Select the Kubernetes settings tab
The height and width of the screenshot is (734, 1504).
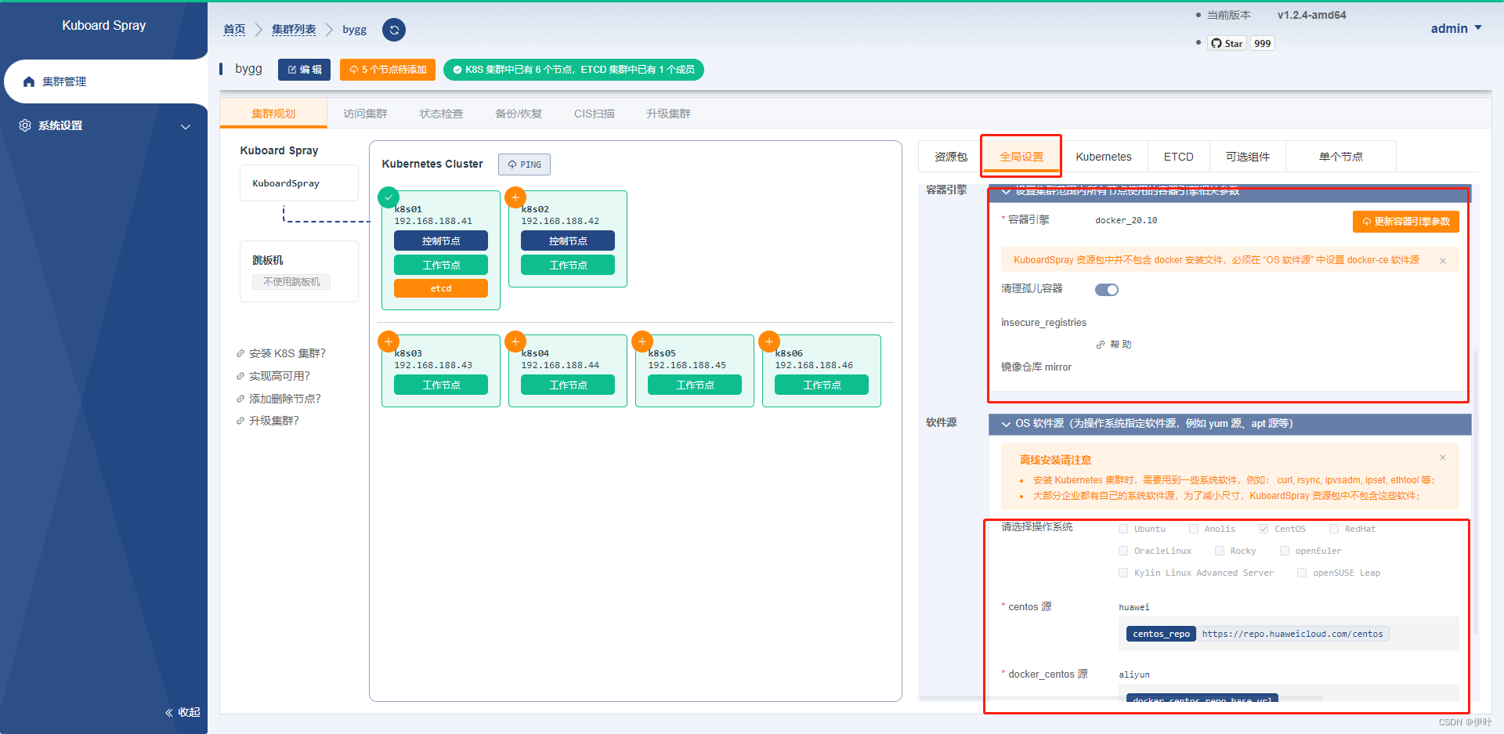(1104, 157)
